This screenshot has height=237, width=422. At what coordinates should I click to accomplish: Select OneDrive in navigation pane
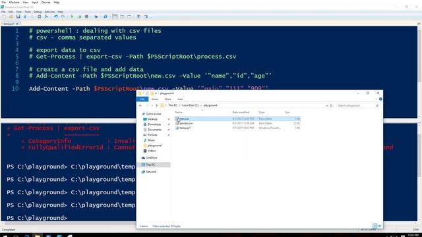150,158
